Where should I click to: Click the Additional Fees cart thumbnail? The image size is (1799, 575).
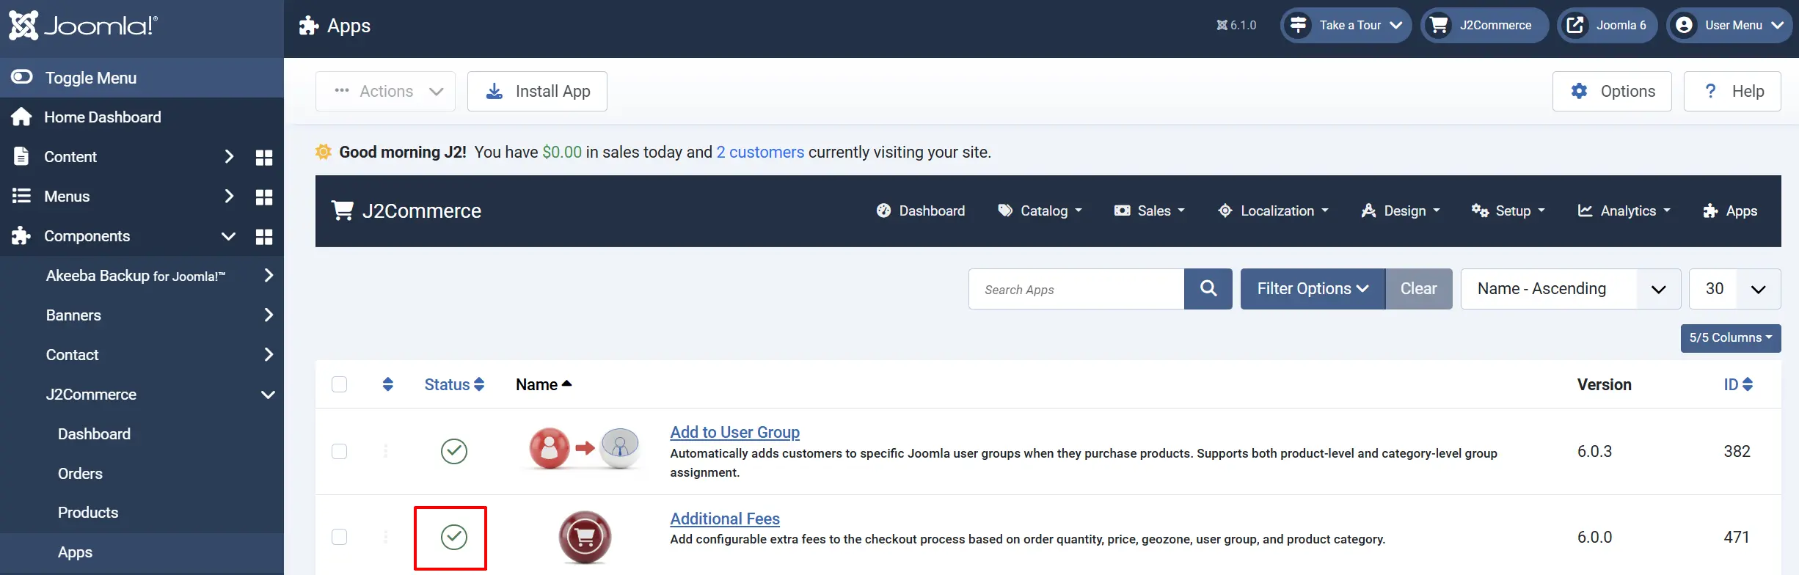click(585, 538)
